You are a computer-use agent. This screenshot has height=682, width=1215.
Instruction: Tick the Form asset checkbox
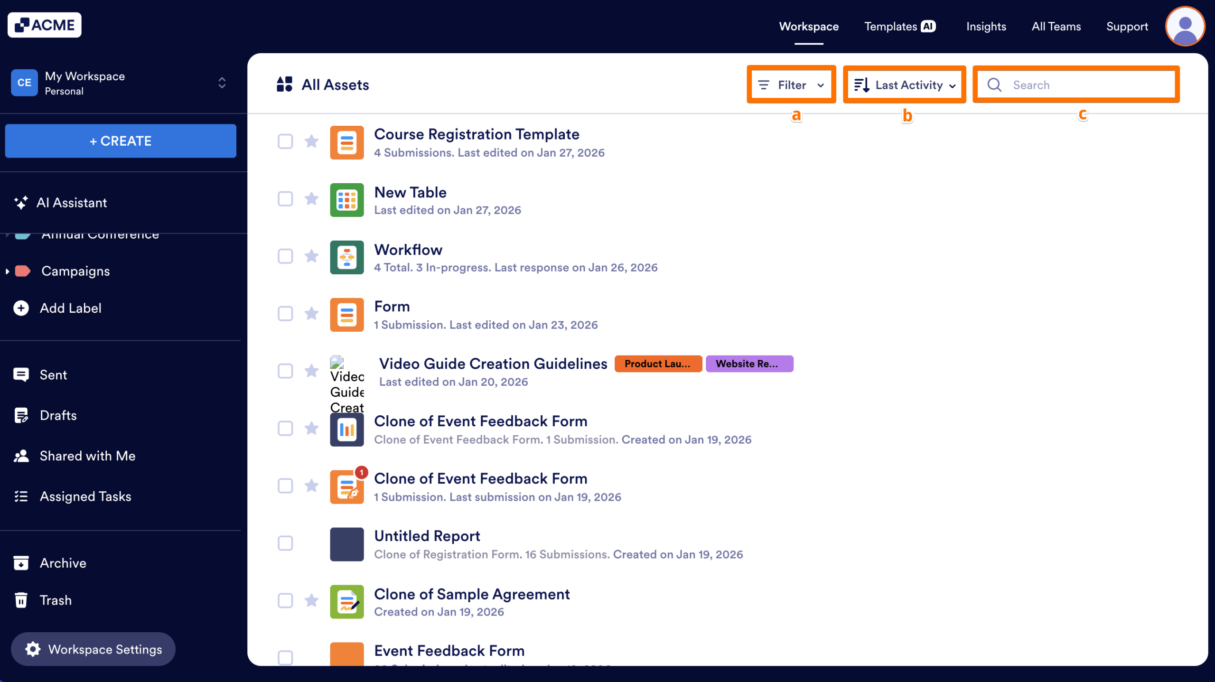coord(285,314)
